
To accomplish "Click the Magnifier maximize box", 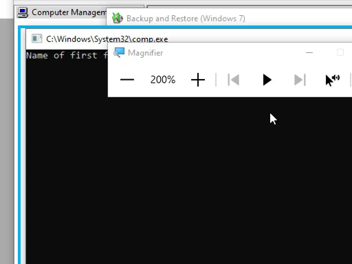I will coord(340,53).
